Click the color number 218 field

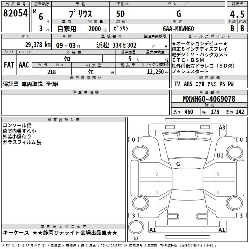(51, 72)
